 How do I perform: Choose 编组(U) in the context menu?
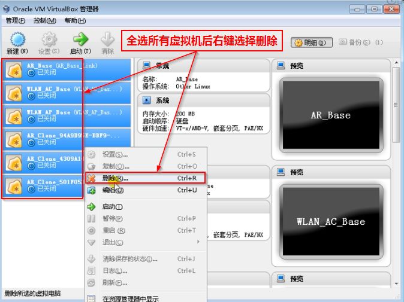146,190
